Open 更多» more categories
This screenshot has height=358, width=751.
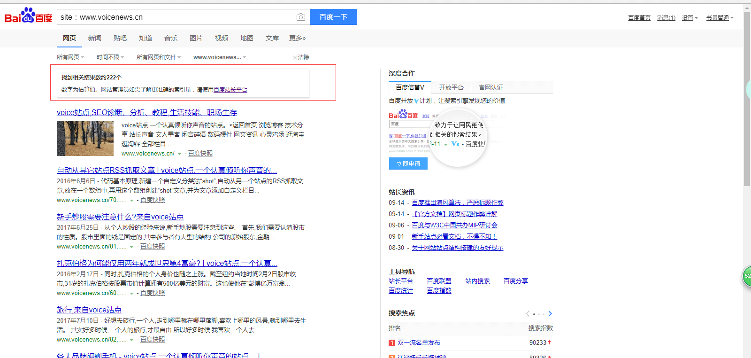click(298, 38)
